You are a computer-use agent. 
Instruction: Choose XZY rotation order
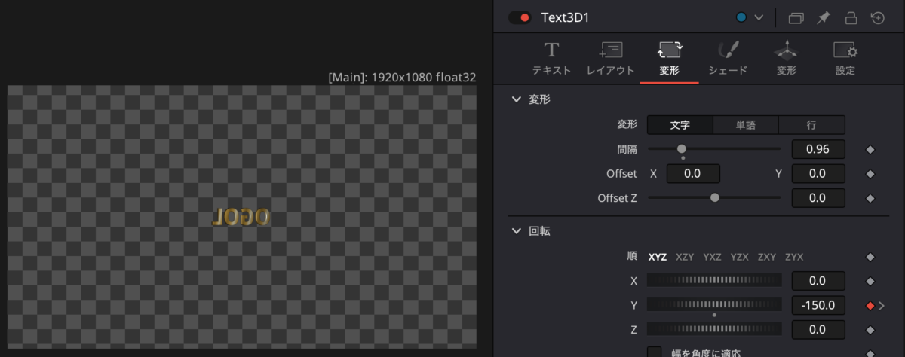coord(685,257)
